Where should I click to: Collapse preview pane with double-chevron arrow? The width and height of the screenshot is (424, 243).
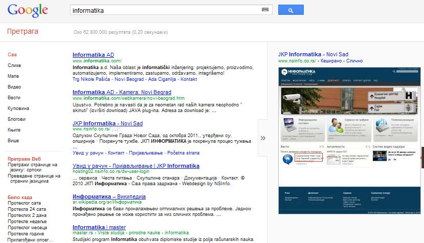(x=263, y=138)
